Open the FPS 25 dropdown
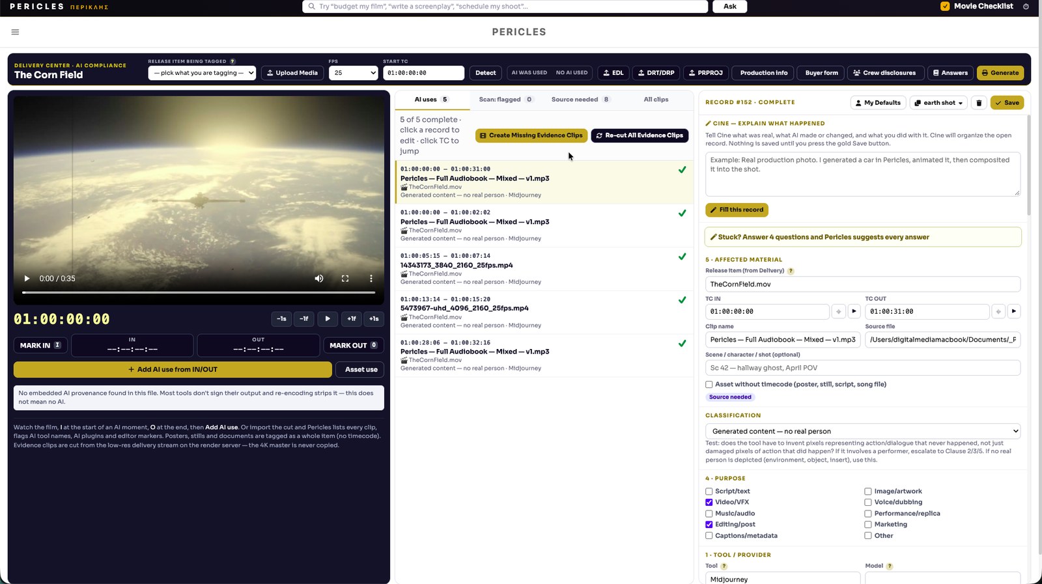This screenshot has width=1042, height=584. (353, 73)
